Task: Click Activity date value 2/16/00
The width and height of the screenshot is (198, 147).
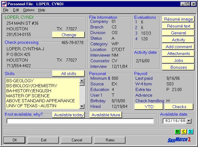Action: click(x=143, y=61)
